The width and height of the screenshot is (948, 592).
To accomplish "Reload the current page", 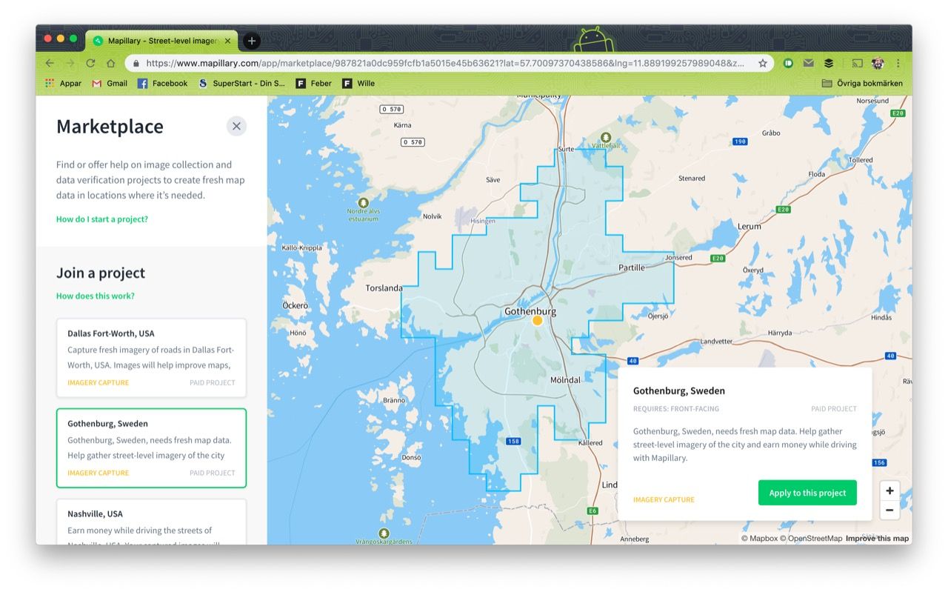I will [x=90, y=64].
